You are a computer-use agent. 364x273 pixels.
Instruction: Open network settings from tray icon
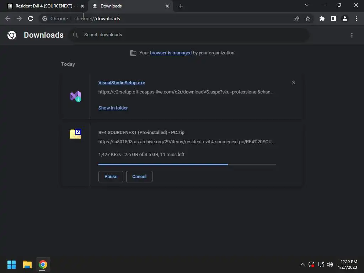tap(321, 264)
